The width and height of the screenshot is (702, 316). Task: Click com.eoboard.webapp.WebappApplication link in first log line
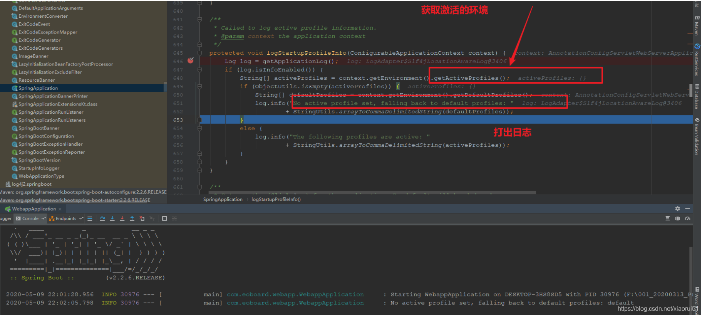(x=295, y=294)
